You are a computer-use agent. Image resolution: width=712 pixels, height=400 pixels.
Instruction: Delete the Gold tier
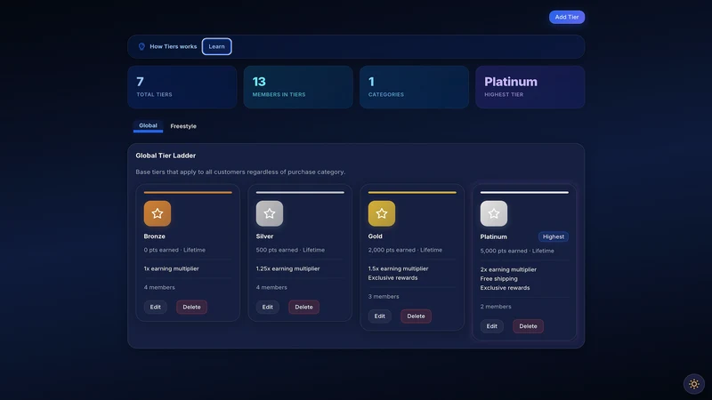pyautogui.click(x=416, y=316)
